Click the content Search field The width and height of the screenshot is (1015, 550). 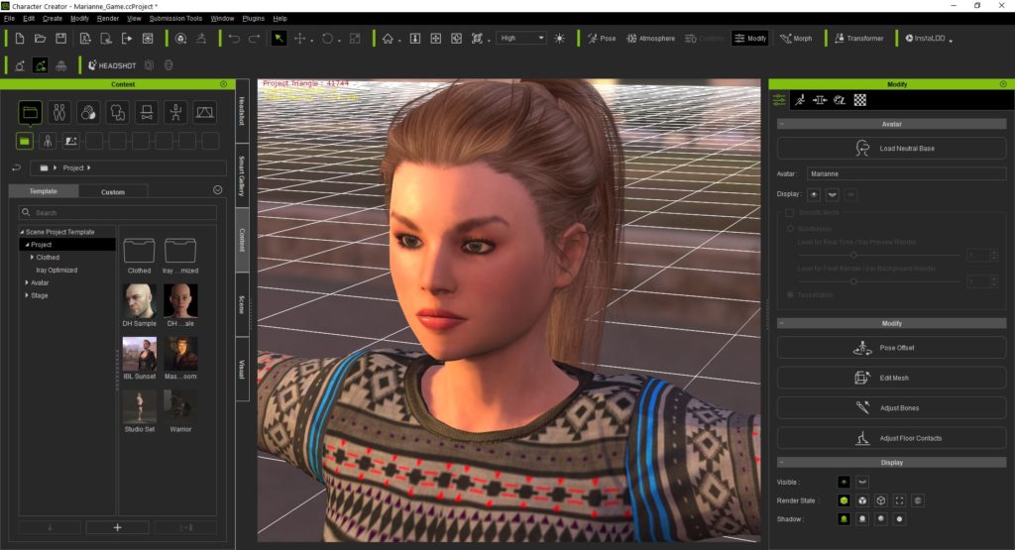[117, 212]
